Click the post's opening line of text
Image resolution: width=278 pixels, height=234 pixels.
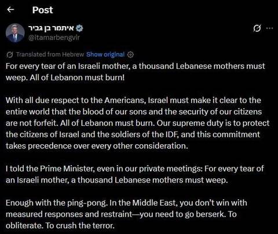[136, 66]
